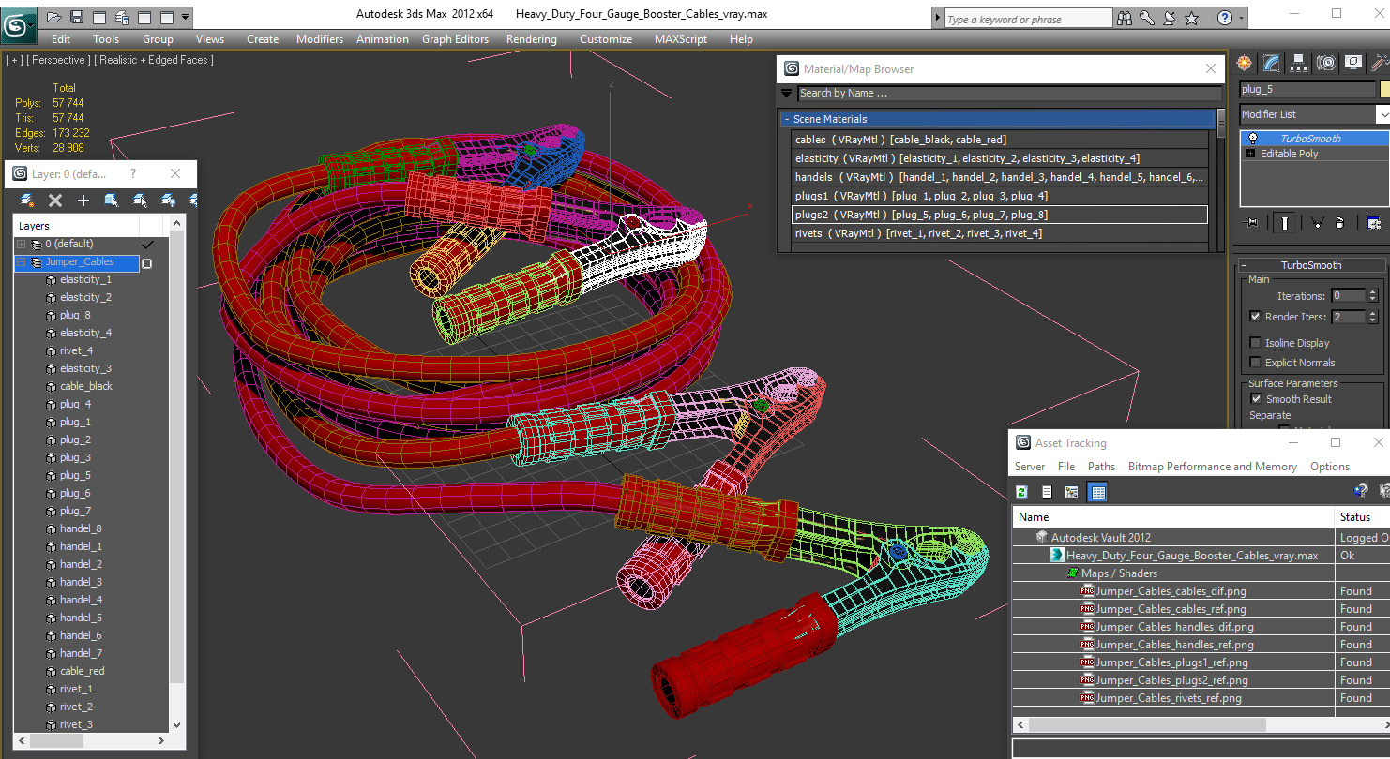1390x759 pixels.
Task: Click the Open File icon in quick access toolbar
Action: pyautogui.click(x=54, y=17)
